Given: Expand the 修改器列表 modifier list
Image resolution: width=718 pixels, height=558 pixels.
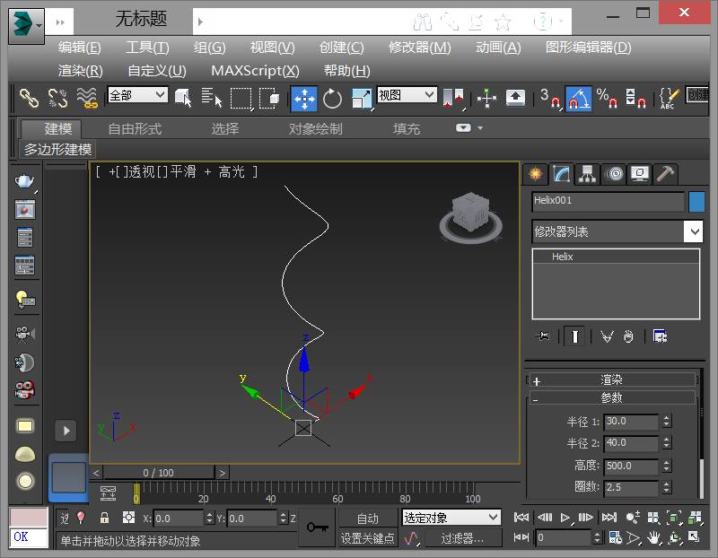Looking at the screenshot, I should [x=617, y=231].
